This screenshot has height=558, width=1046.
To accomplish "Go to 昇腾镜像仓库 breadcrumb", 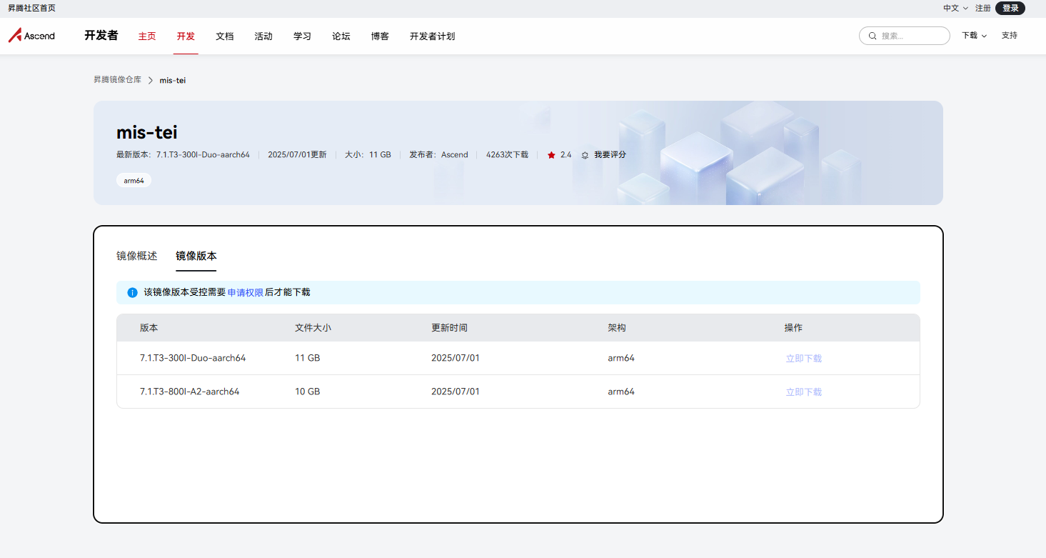I will (x=117, y=80).
